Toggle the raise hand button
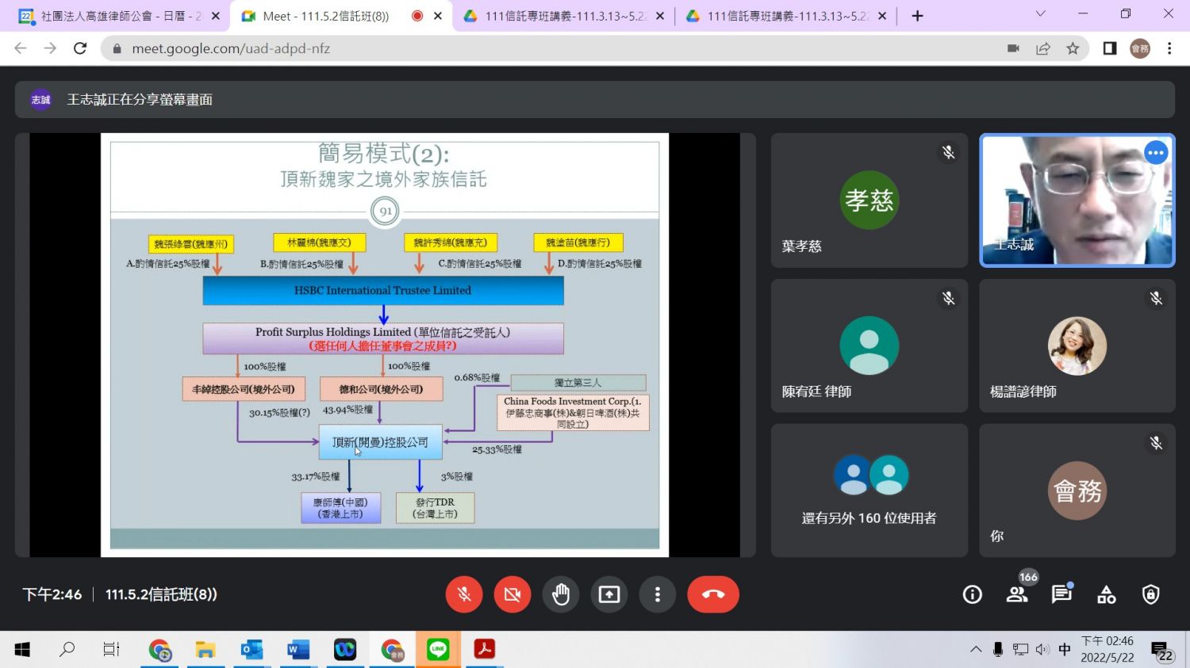Viewport: 1190px width, 668px height. point(561,594)
